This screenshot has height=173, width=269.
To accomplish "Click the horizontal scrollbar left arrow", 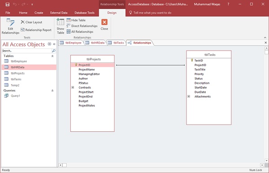I will (x=61, y=165).
